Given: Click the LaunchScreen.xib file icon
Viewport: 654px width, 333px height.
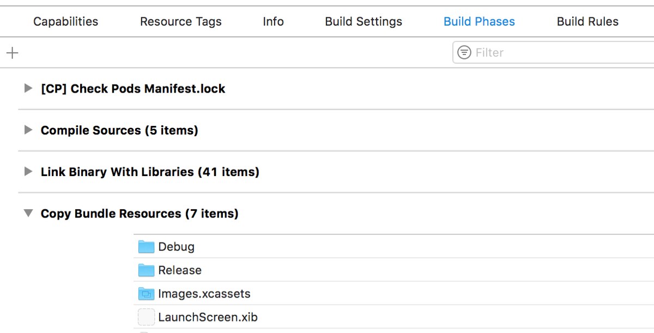Looking at the screenshot, I should tap(146, 317).
